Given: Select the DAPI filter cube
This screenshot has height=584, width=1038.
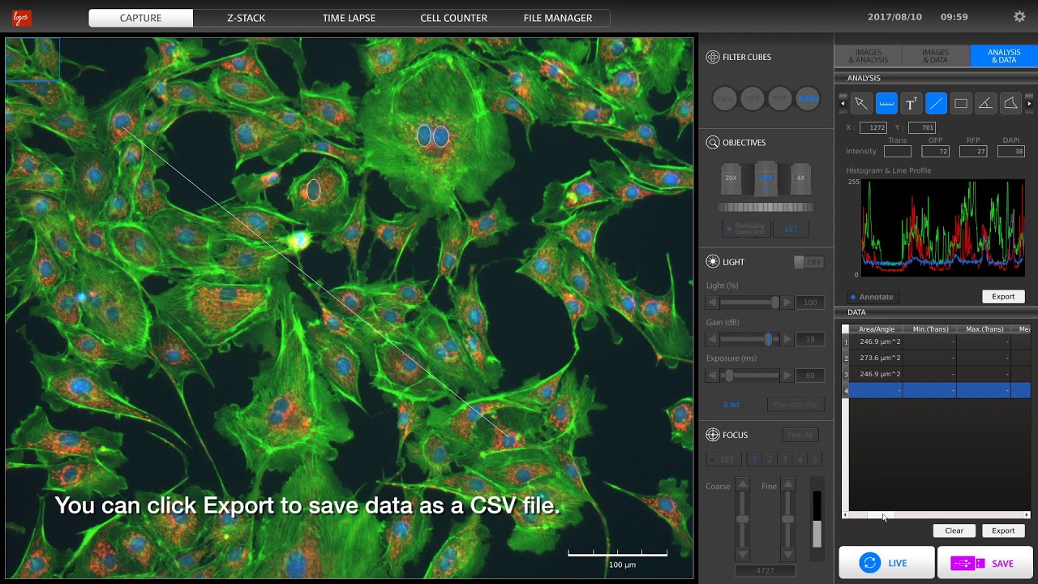Looking at the screenshot, I should click(808, 99).
